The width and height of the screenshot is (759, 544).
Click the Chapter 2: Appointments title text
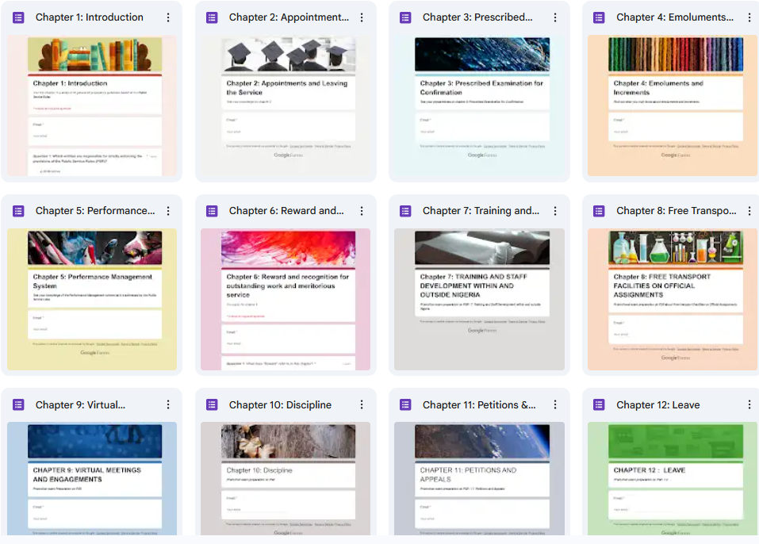point(289,17)
